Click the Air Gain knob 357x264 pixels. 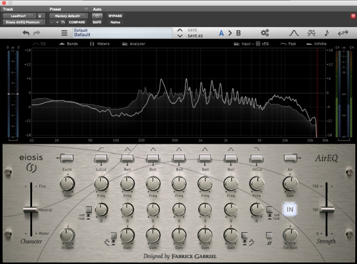290,183
